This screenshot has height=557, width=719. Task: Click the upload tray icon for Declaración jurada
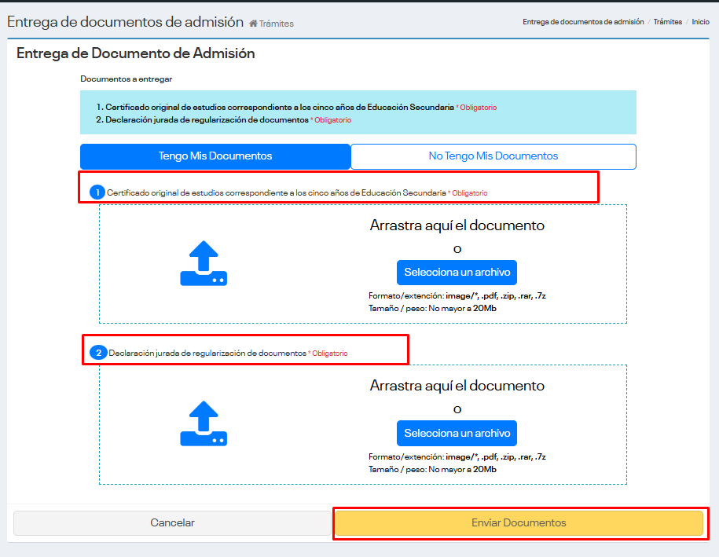204,424
